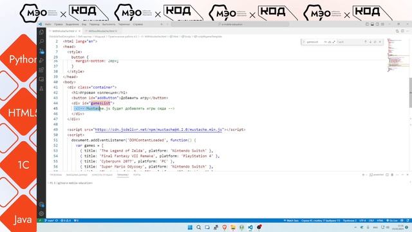Go to previous match in find widget
Screen dimensions: 412x232
tap(365, 42)
